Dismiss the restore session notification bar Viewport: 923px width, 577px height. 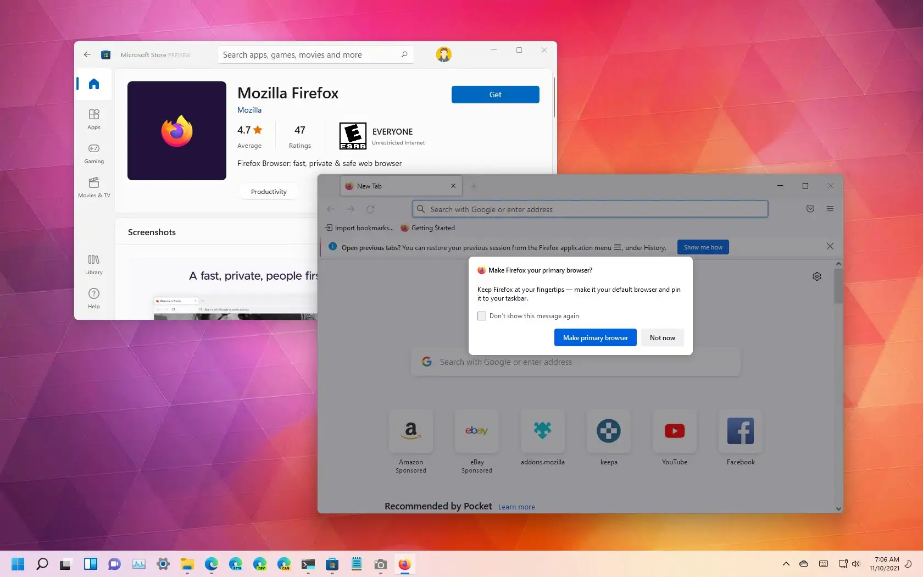pyautogui.click(x=830, y=246)
